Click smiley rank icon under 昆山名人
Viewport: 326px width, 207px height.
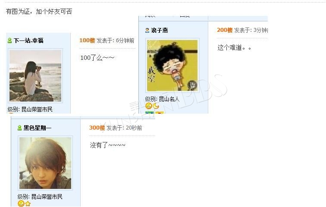149,106
